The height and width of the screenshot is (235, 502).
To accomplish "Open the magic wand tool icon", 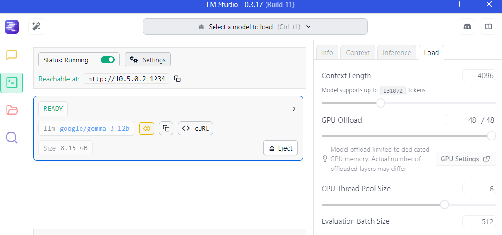I will [36, 27].
